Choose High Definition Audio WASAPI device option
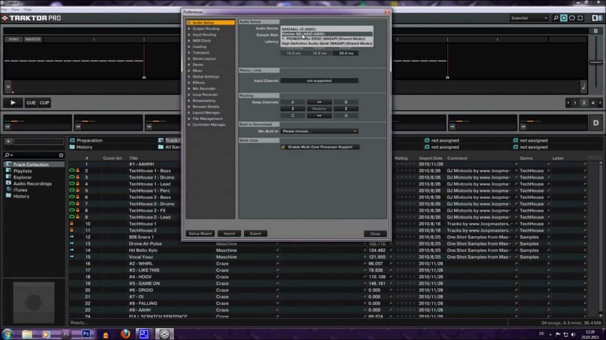This screenshot has height=340, width=606. (x=327, y=43)
